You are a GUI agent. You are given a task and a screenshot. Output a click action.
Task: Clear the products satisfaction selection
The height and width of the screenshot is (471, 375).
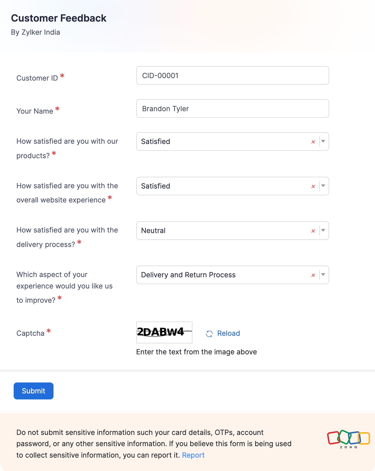[x=313, y=142]
